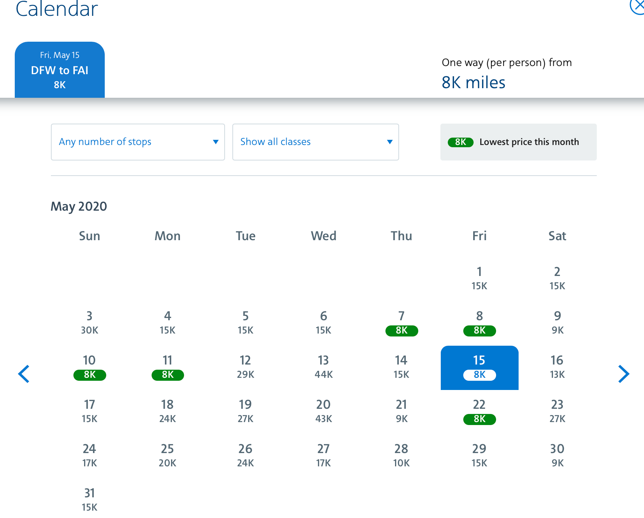This screenshot has width=644, height=518.
Task: Click the Lowest price this month legend
Action: (x=519, y=142)
